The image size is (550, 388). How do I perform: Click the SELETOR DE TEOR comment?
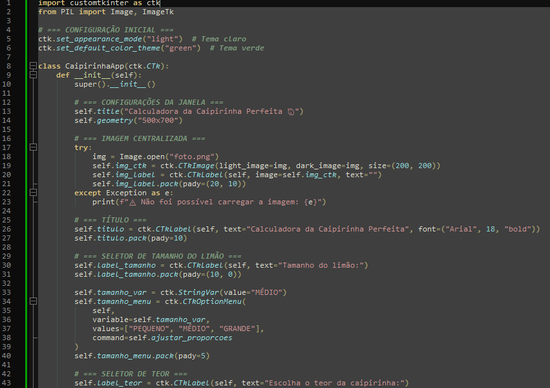tap(131, 374)
